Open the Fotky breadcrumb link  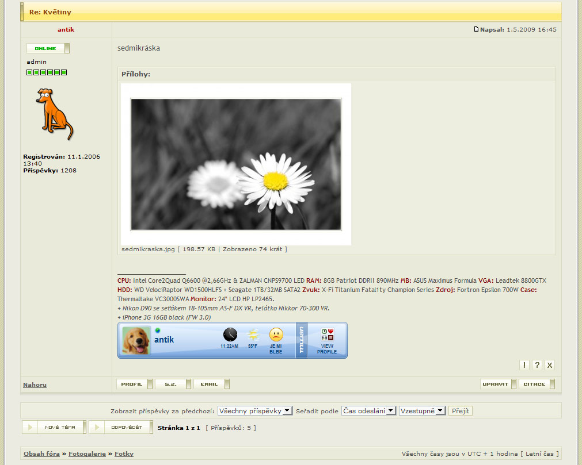[x=124, y=454]
